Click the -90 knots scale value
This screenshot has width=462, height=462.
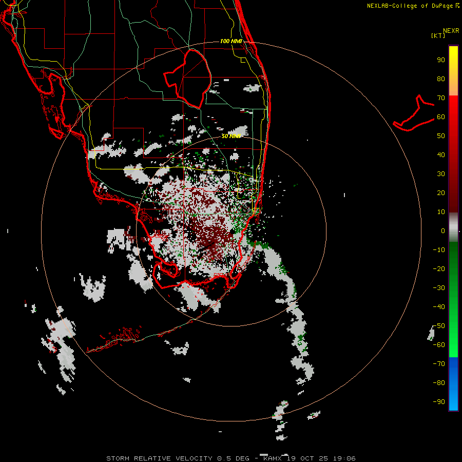tap(439, 402)
